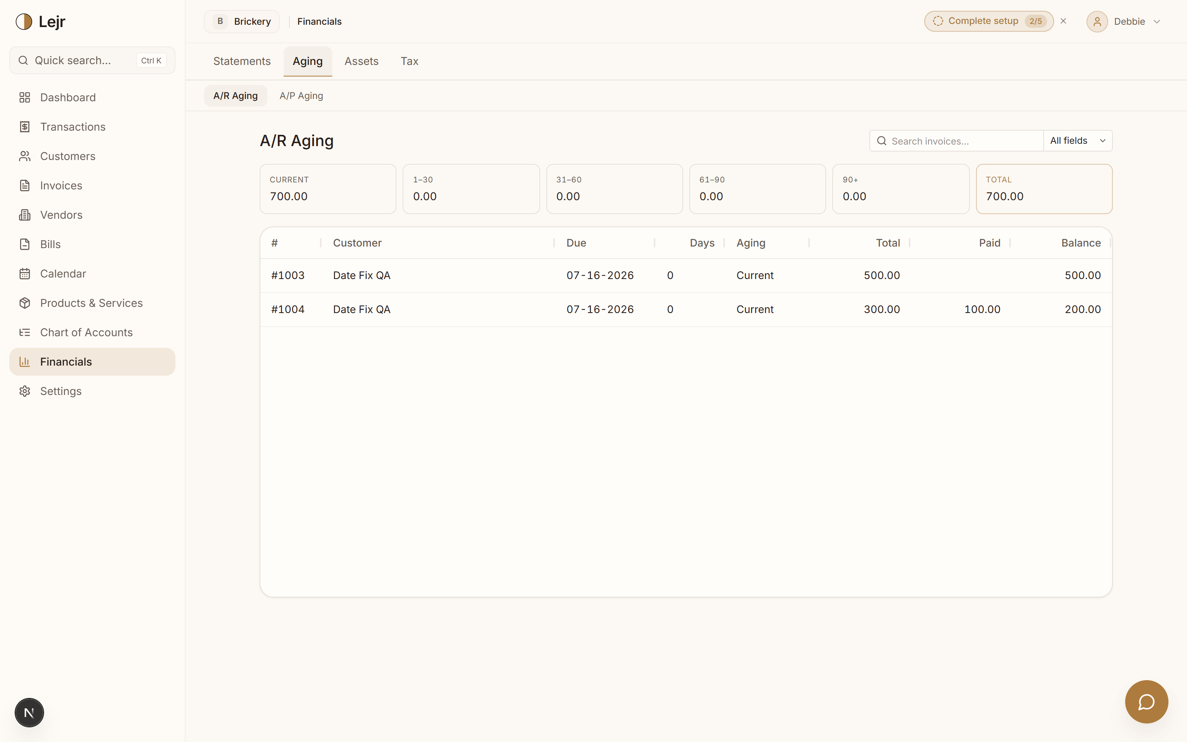Open Calendar in the sidebar
The width and height of the screenshot is (1187, 742).
pyautogui.click(x=92, y=274)
